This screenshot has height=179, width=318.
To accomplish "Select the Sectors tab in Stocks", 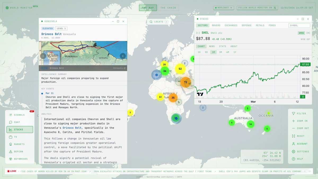I will pyautogui.click(x=203, y=26).
